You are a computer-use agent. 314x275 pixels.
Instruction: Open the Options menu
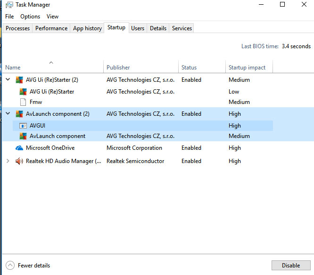tap(30, 17)
